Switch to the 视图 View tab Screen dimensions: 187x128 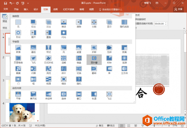(x=91, y=9)
